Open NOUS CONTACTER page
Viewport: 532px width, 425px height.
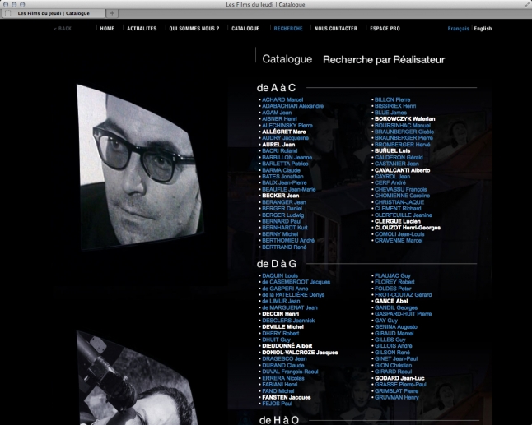click(x=336, y=28)
